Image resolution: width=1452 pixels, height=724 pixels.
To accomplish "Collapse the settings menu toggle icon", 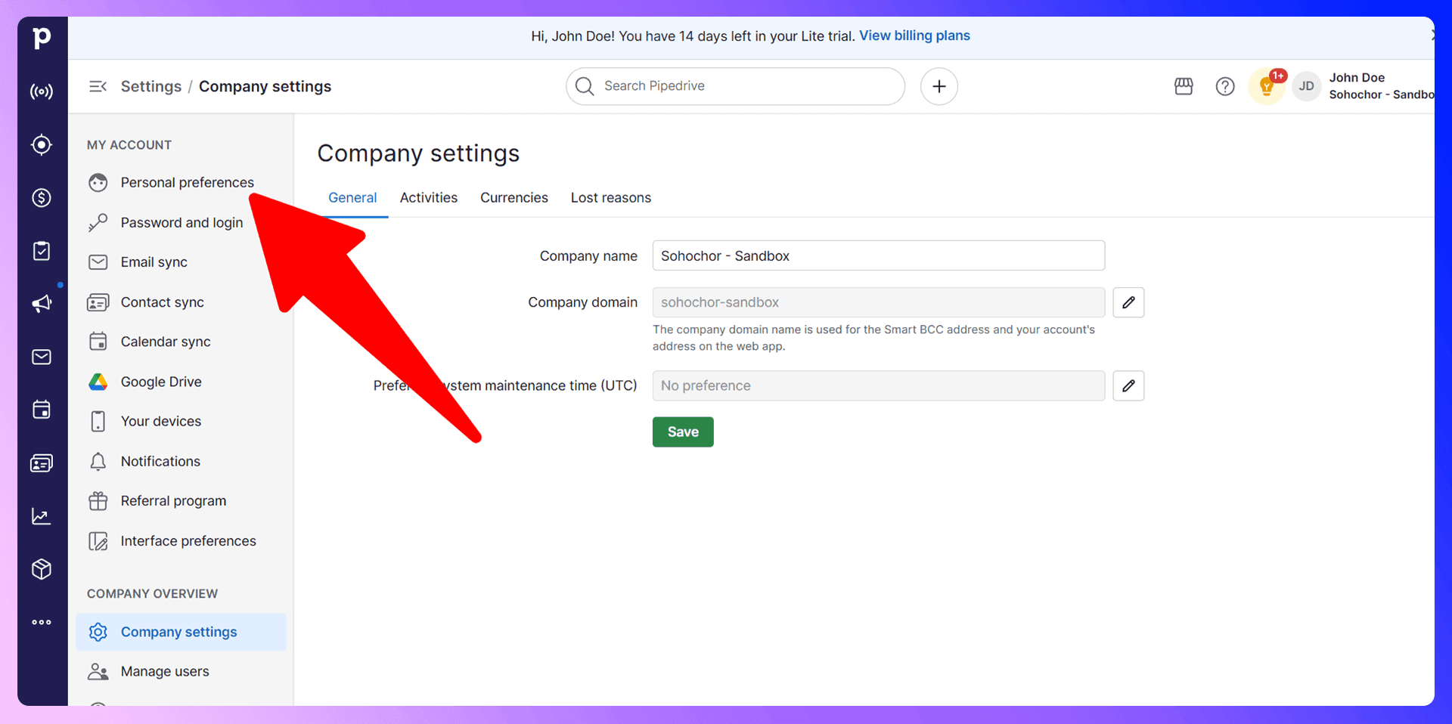I will pyautogui.click(x=98, y=86).
